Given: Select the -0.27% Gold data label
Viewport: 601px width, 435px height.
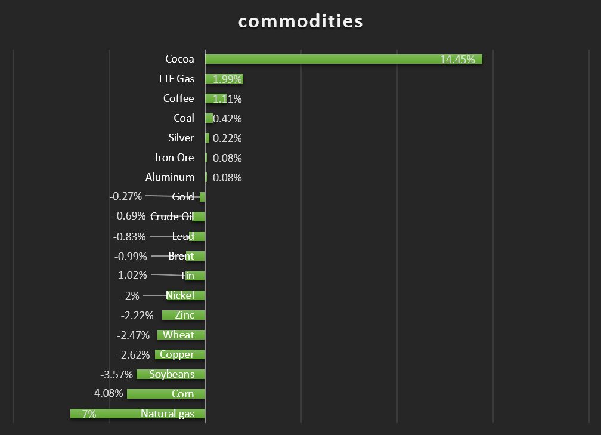Looking at the screenshot, I should click(x=126, y=196).
